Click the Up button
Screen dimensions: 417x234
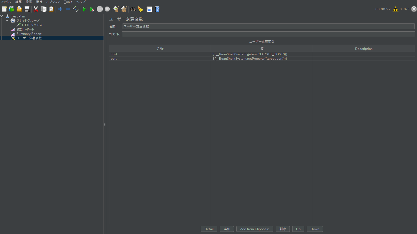(298, 229)
